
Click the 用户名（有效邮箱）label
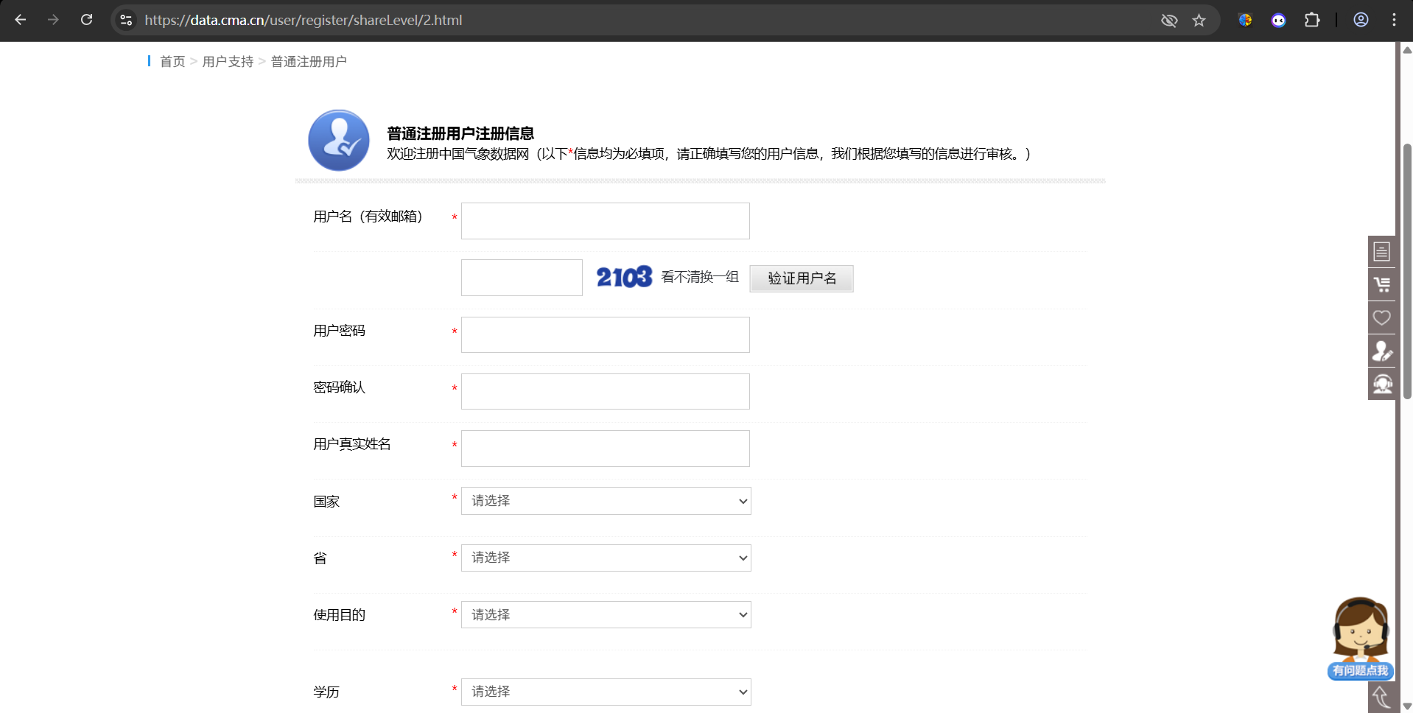tap(368, 217)
